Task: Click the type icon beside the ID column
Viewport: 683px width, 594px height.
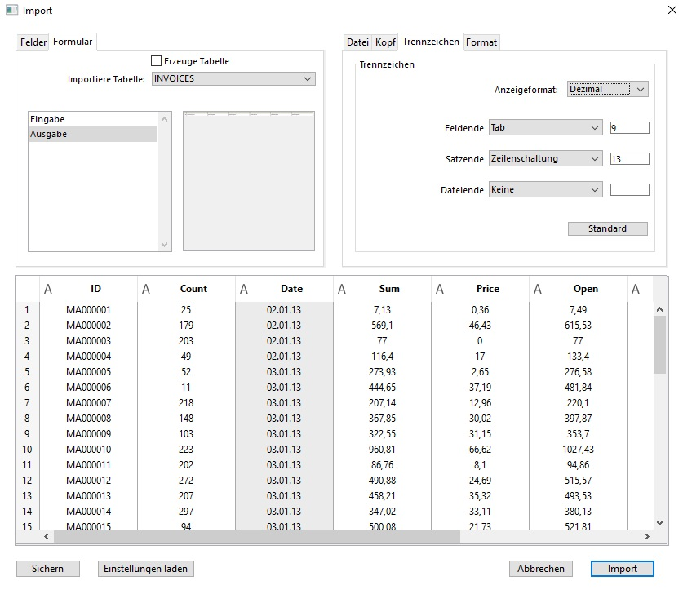Action: tap(47, 289)
